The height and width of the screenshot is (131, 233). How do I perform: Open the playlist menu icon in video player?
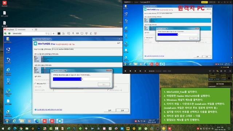point(230,71)
